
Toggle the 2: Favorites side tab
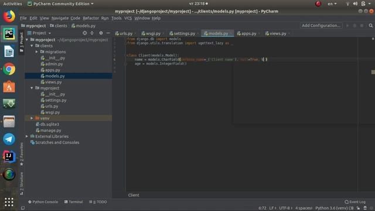[x=22, y=154]
